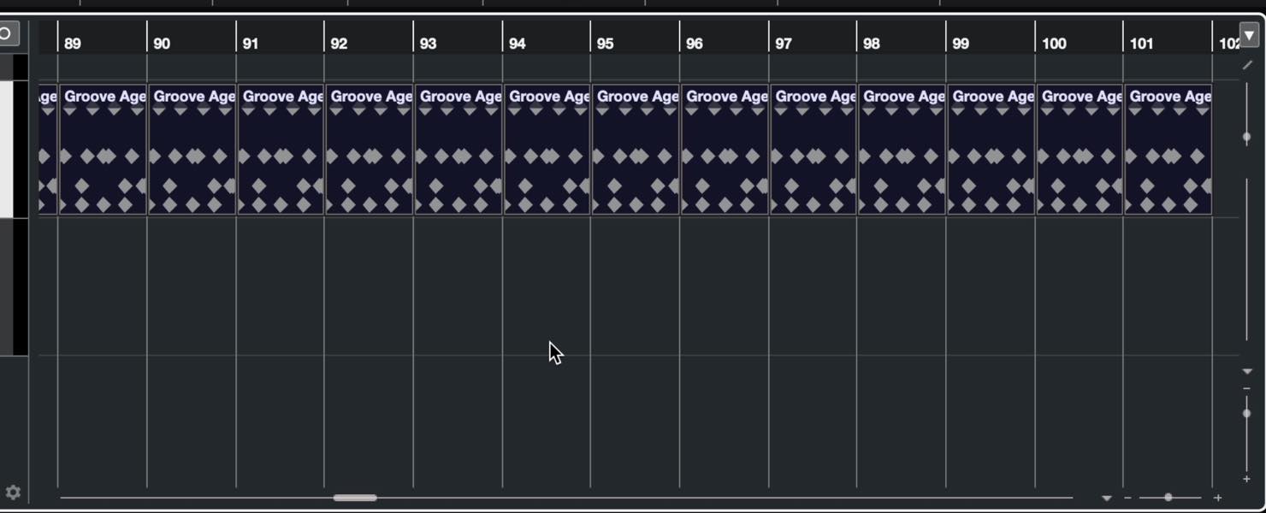This screenshot has height=513, width=1266.
Task: Select the Groove Age part at bar 97
Action: pos(813,150)
